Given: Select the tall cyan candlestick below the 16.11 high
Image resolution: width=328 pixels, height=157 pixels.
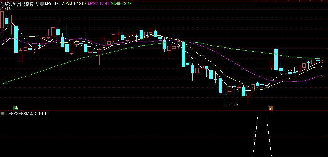Looking at the screenshot, I should pyautogui.click(x=16, y=39).
